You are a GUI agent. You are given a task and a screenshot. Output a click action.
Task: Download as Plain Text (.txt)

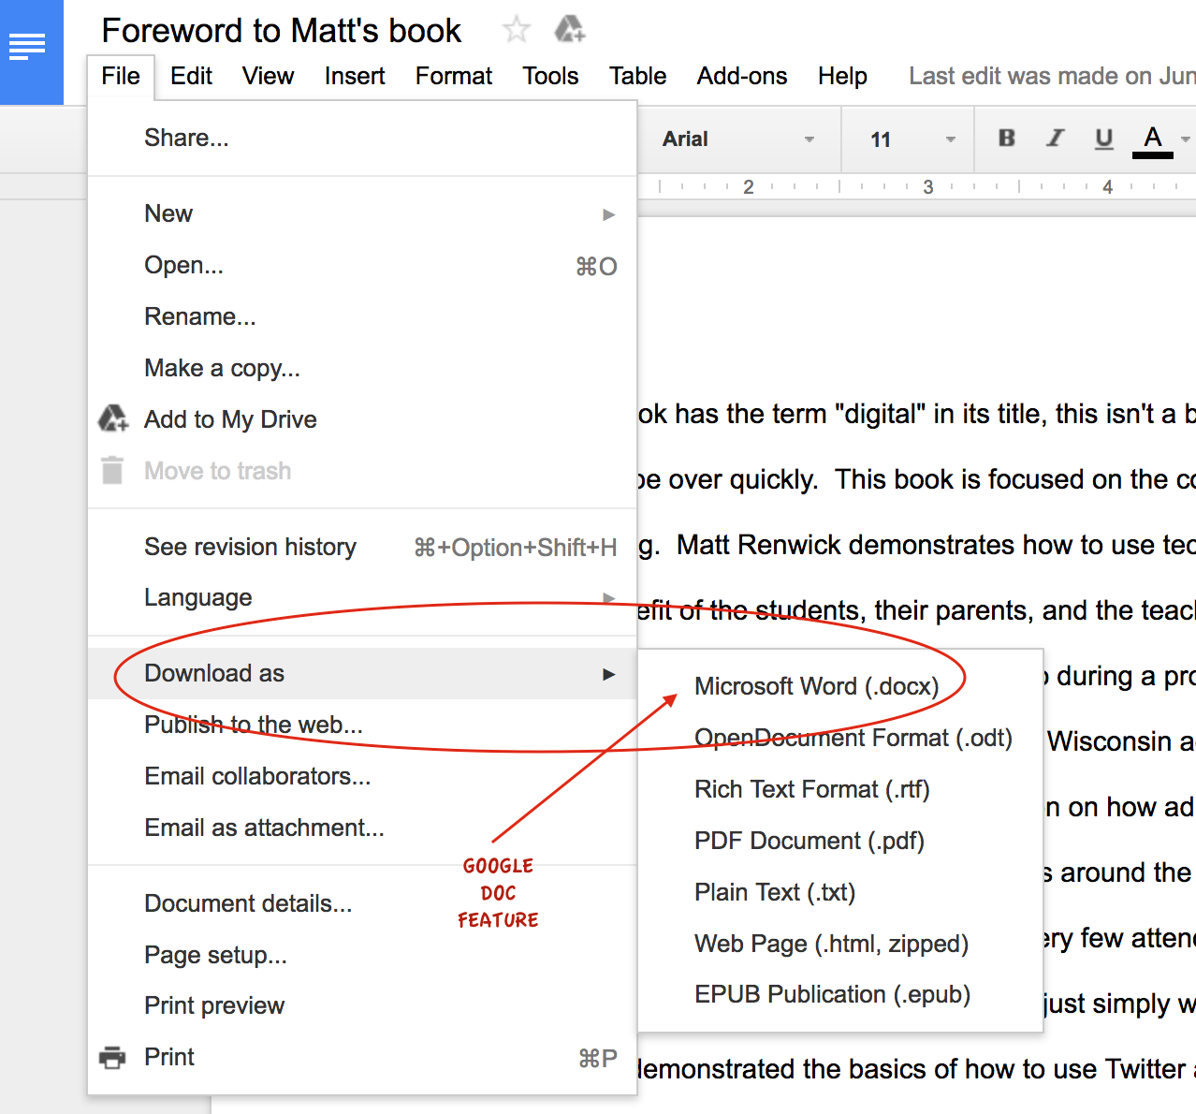pos(840,892)
